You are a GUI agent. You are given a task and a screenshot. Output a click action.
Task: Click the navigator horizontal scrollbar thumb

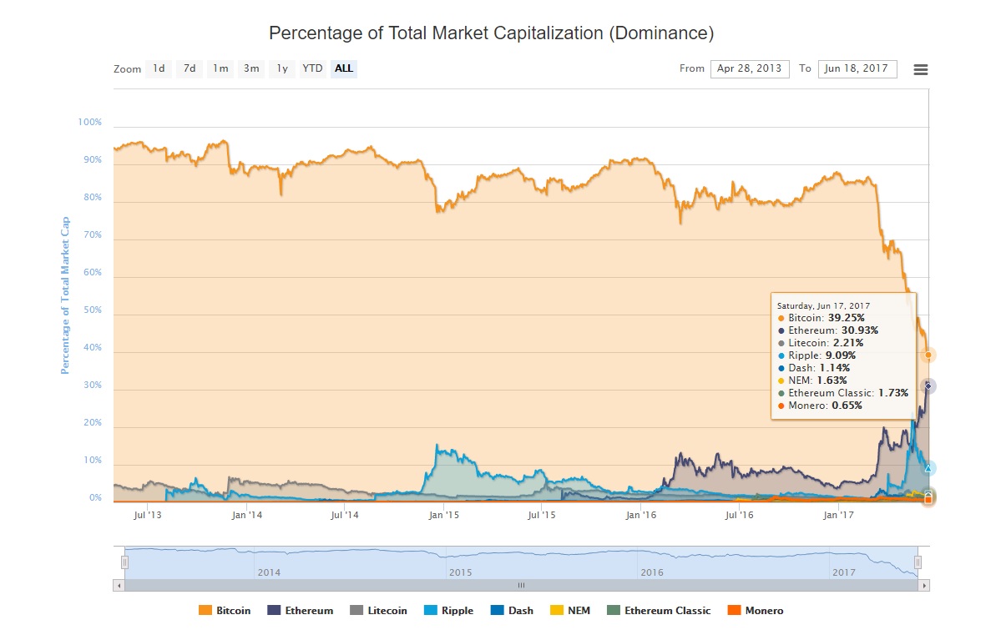(521, 586)
